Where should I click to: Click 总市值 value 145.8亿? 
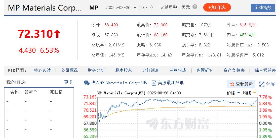[x=116, y=55]
